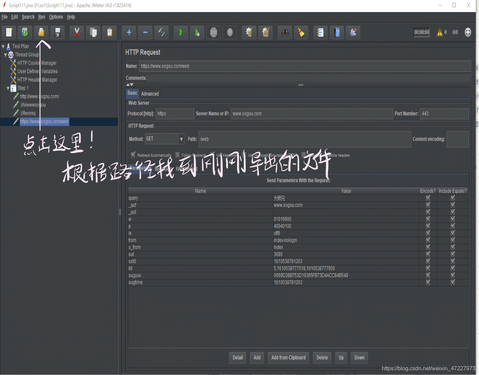Uncheck Encode for the query parameter
Viewport: 479px width, 375px height.
[428, 198]
